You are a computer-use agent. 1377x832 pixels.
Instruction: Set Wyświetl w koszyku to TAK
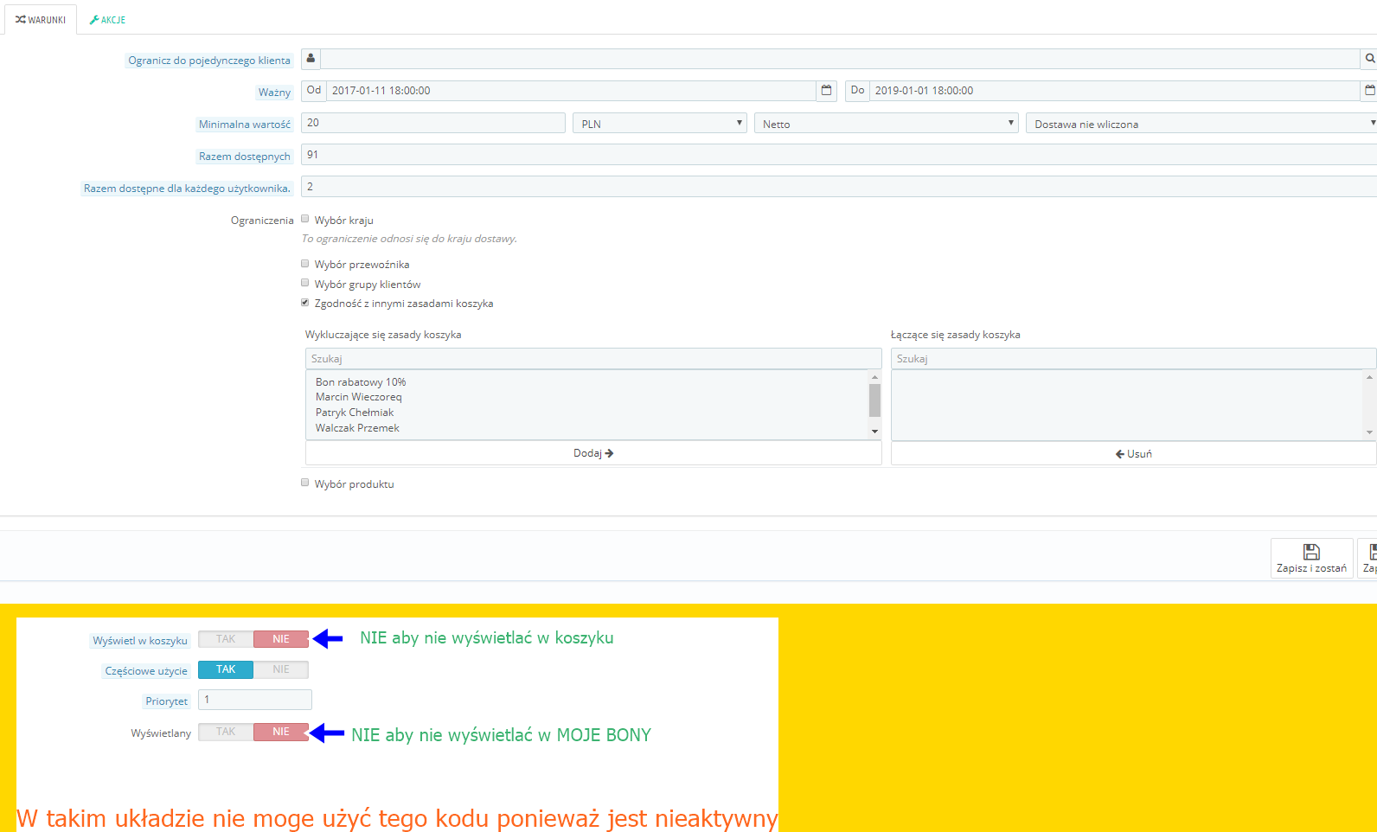[x=226, y=639]
